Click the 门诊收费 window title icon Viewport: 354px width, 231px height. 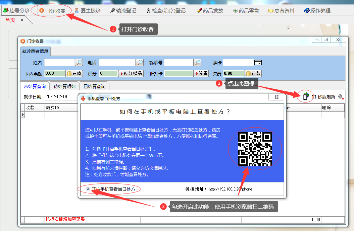pos(23,41)
